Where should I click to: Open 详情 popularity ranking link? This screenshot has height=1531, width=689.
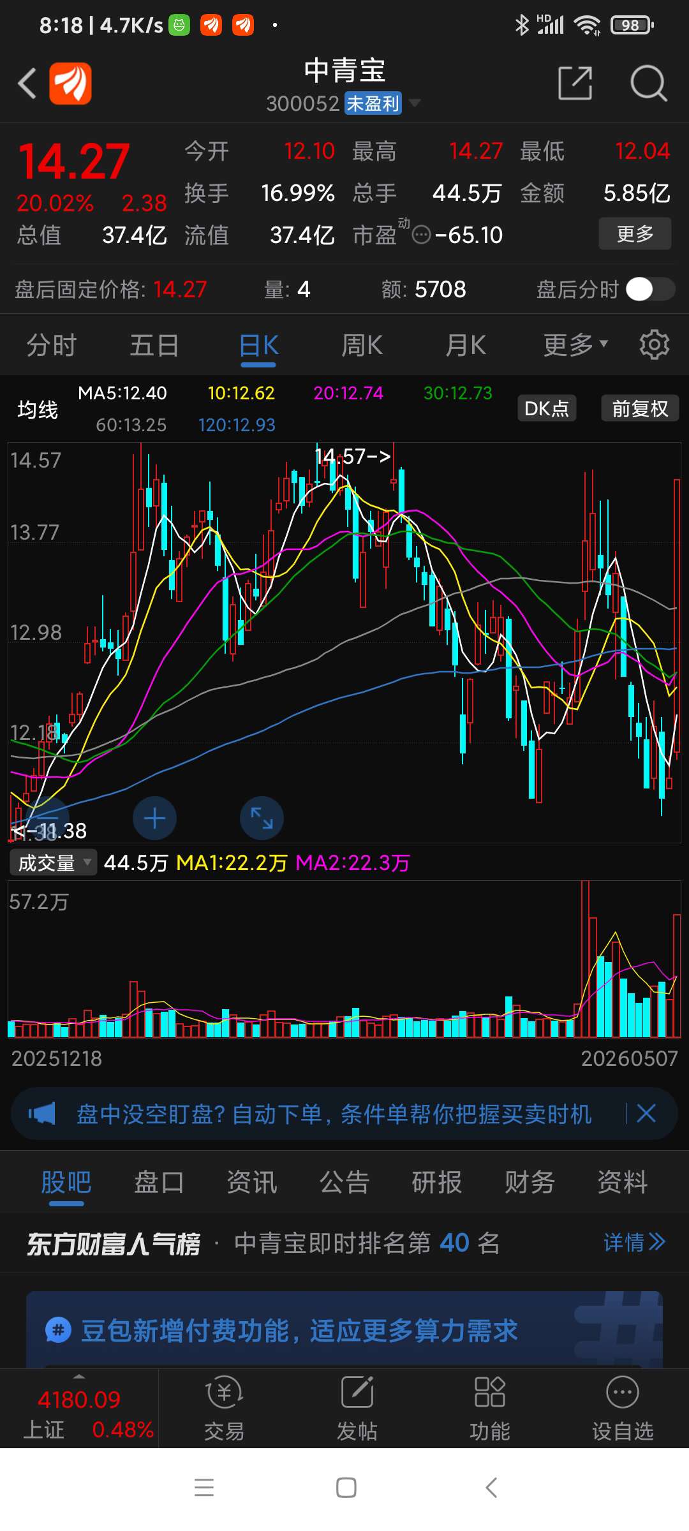(x=634, y=1243)
